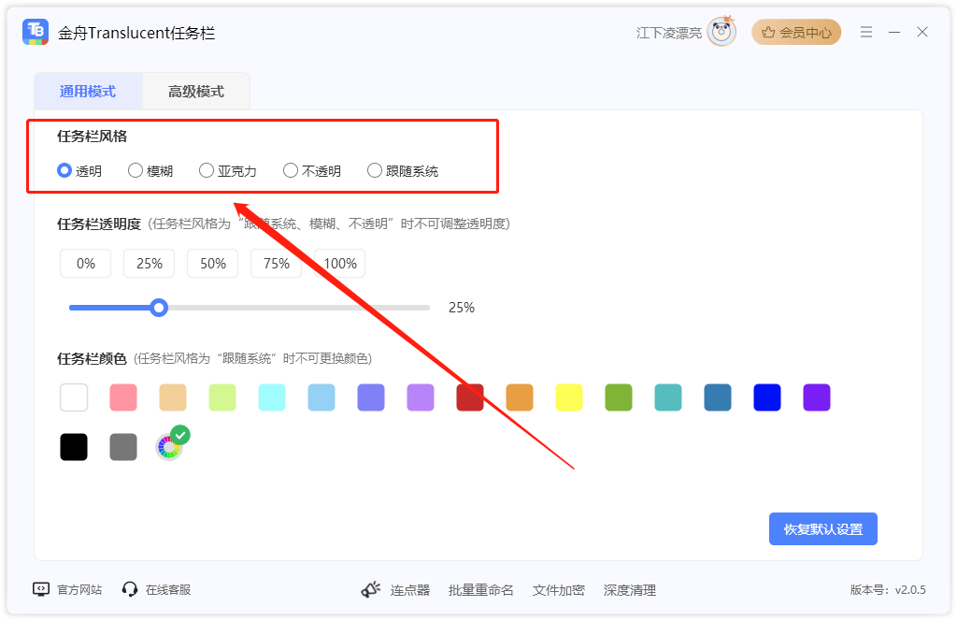Image resolution: width=957 pixels, height=621 pixels.
Task: Choose the 跟随系统 radio option
Action: [x=403, y=171]
